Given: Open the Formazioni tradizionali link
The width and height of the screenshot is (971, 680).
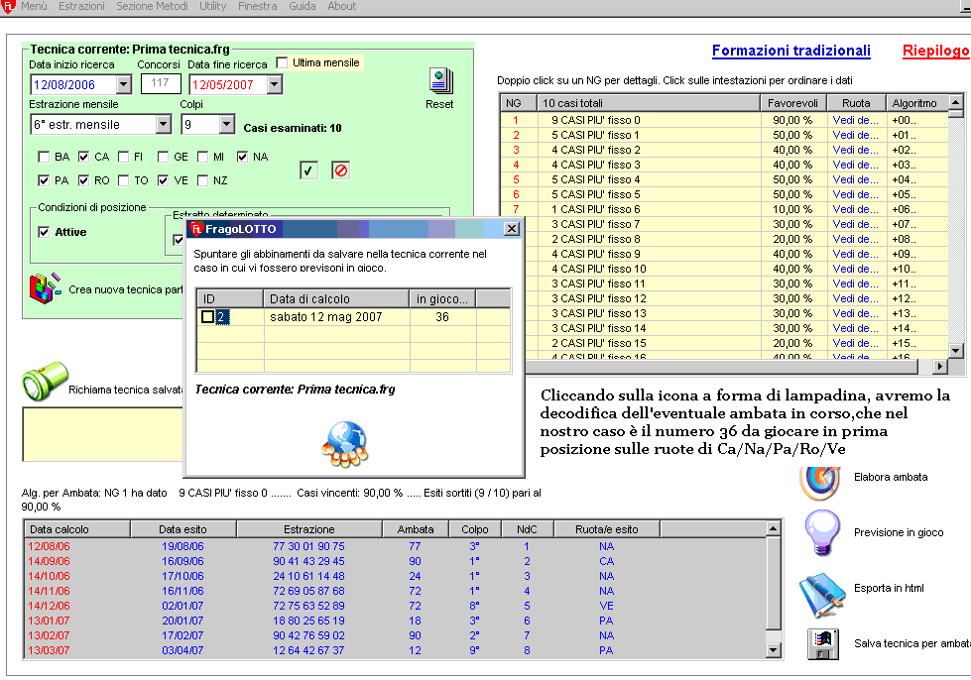Looking at the screenshot, I should pos(790,51).
